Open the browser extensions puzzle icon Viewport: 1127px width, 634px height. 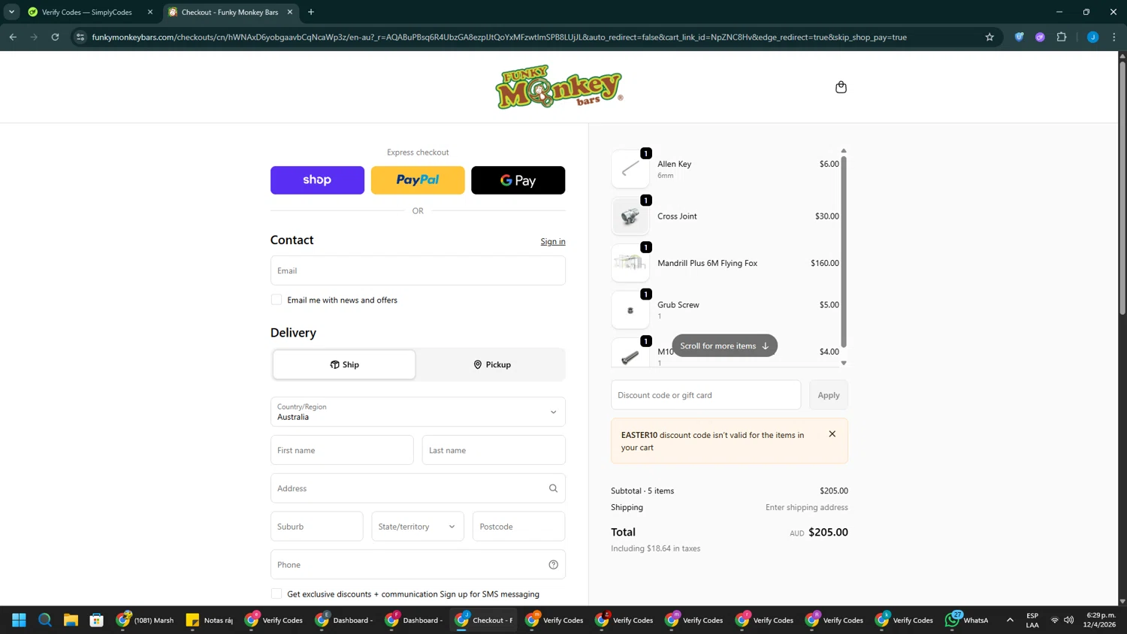(1061, 37)
